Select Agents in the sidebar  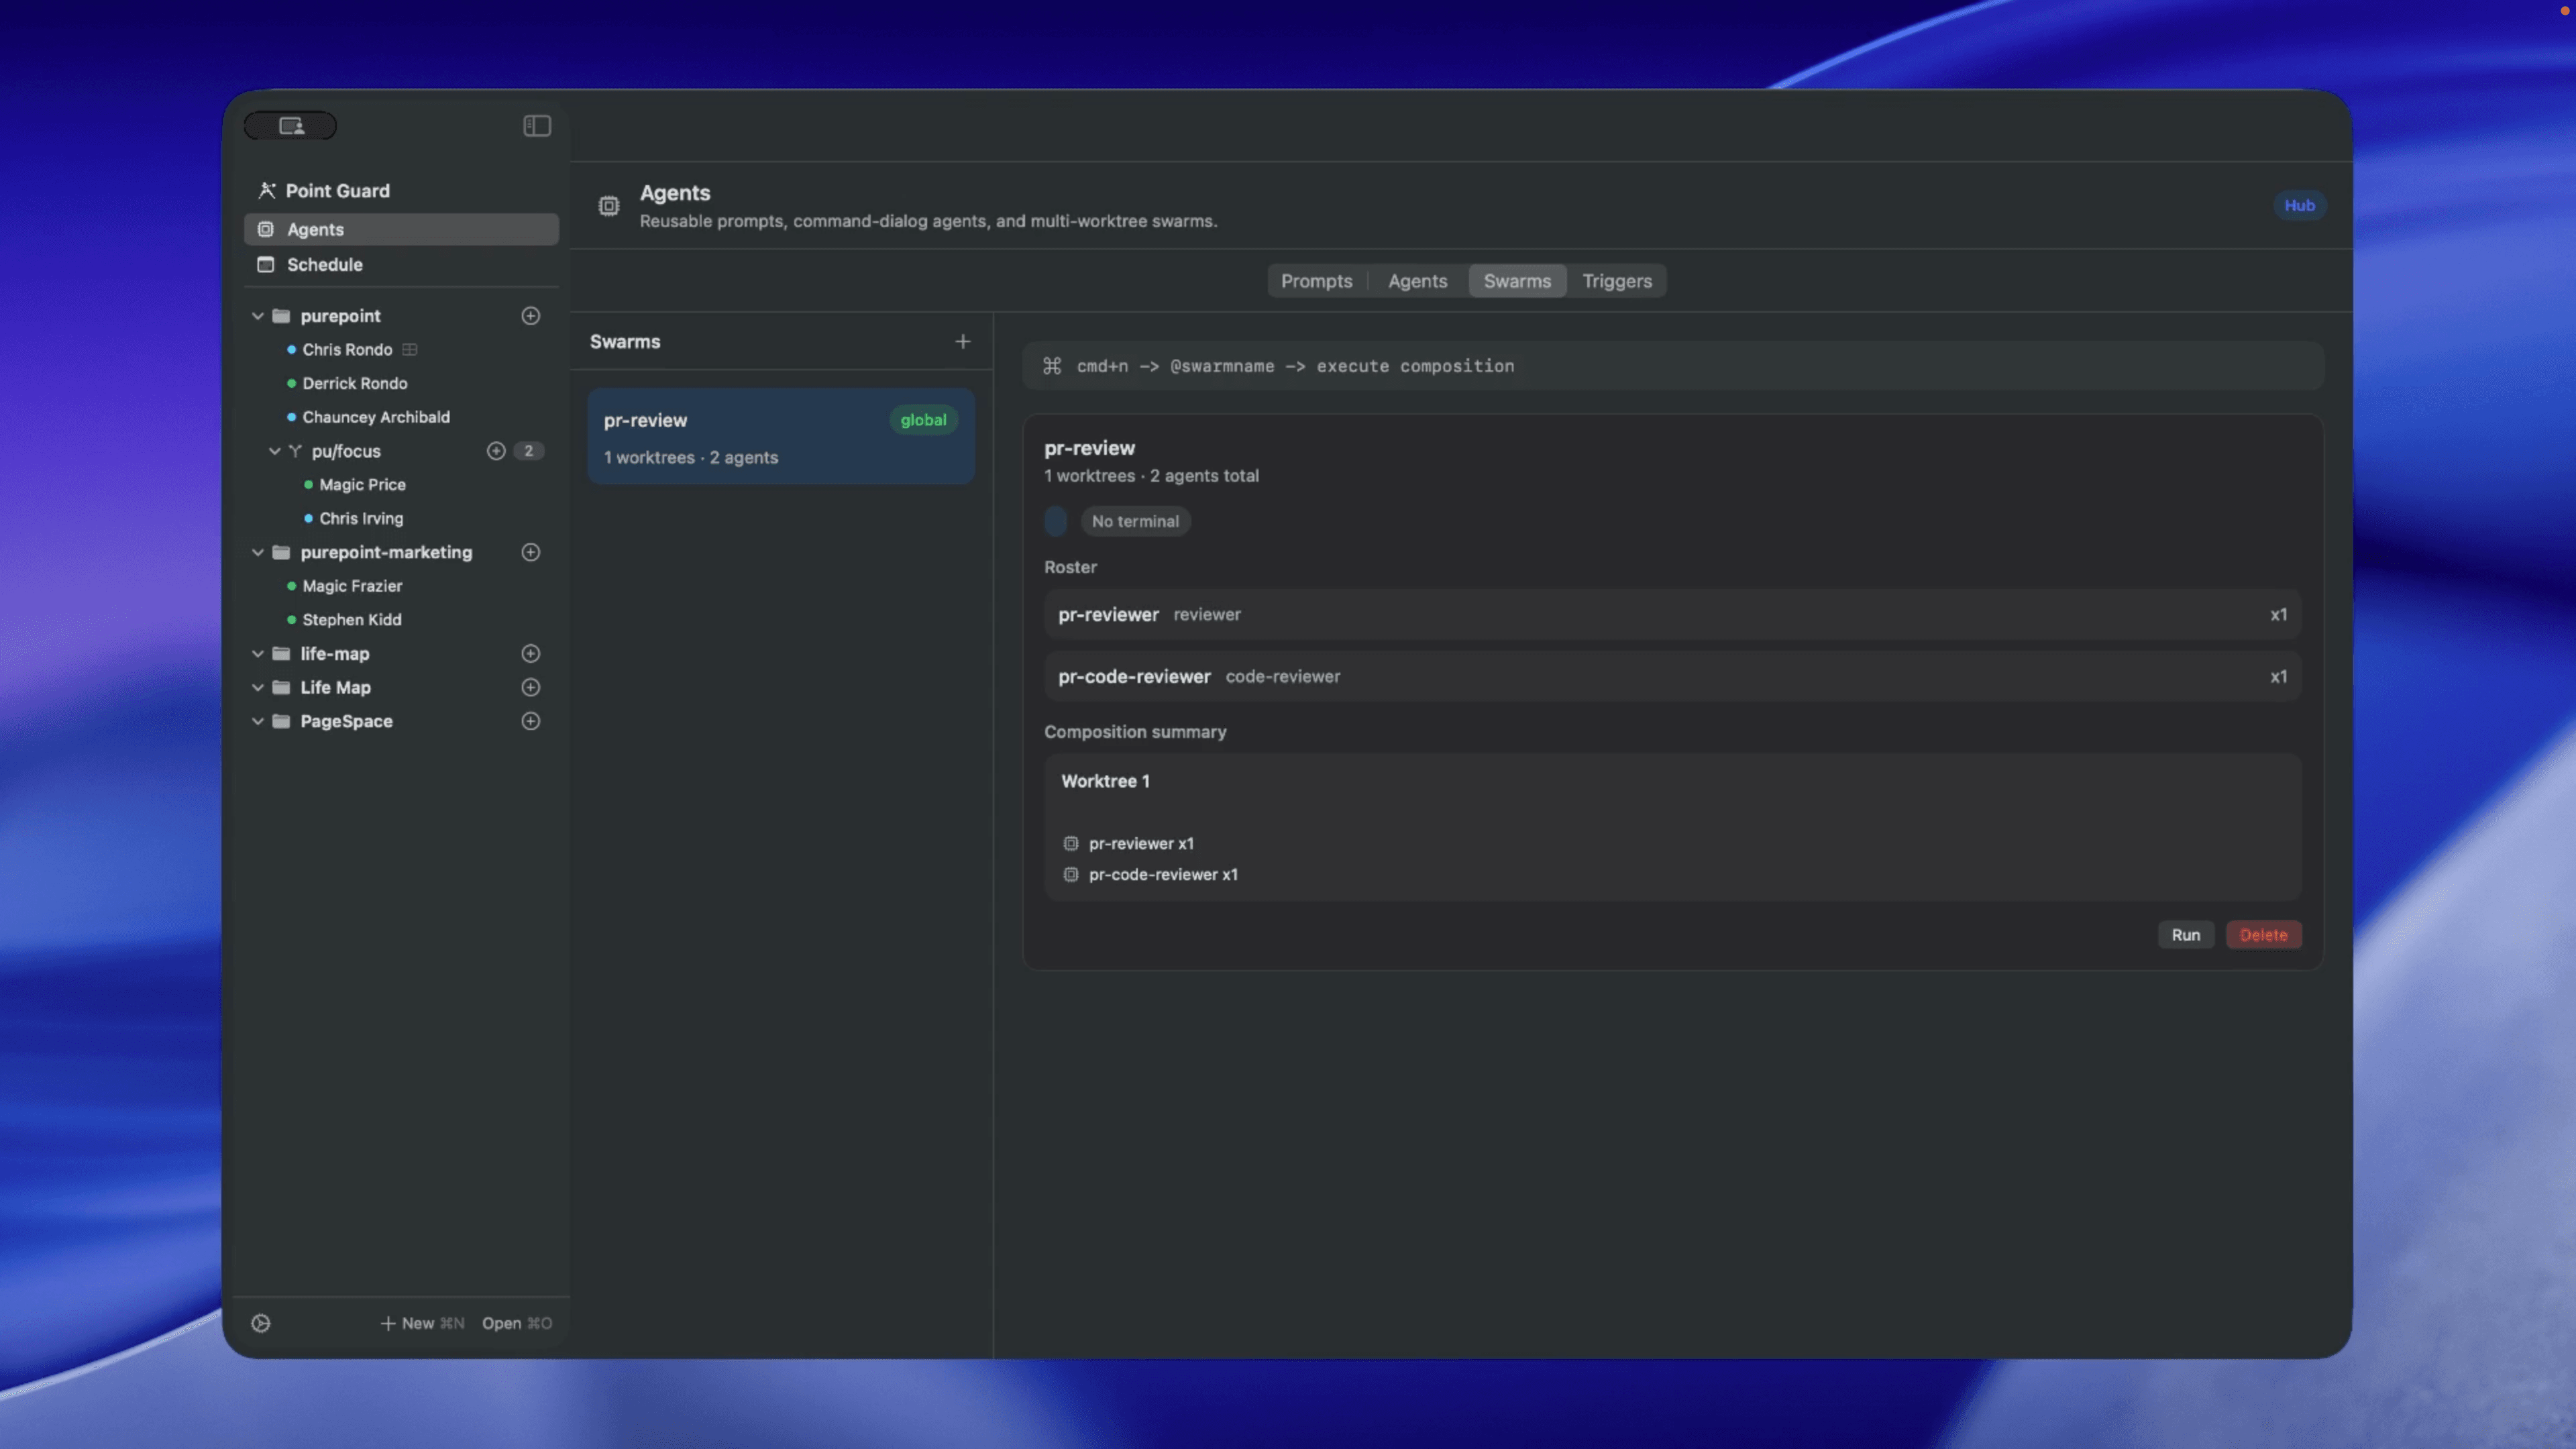point(401,229)
